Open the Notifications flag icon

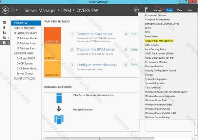(x=146, y=10)
